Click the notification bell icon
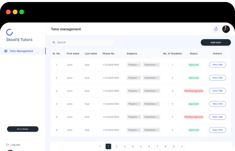This screenshot has height=151, width=235. click(x=216, y=29)
